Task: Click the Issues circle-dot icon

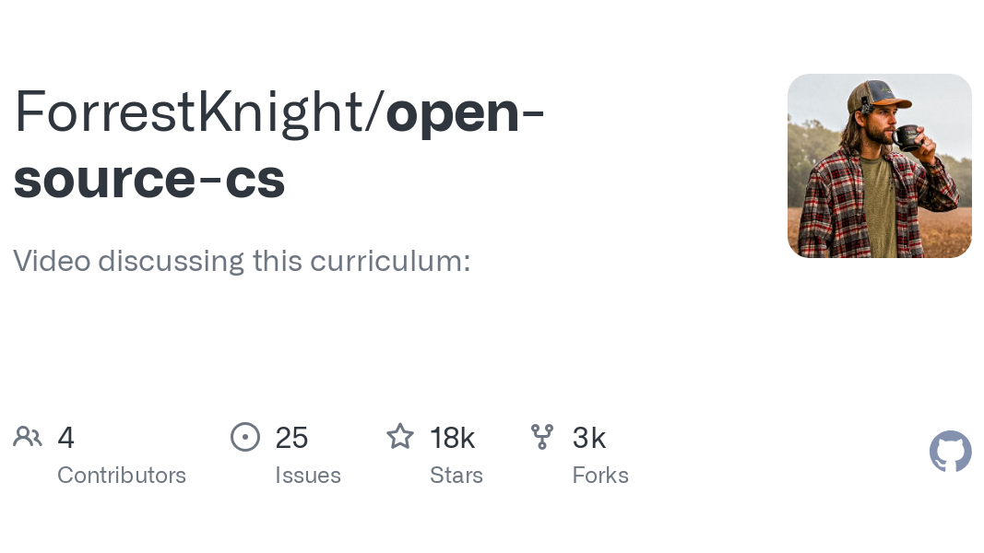Action: 244,437
